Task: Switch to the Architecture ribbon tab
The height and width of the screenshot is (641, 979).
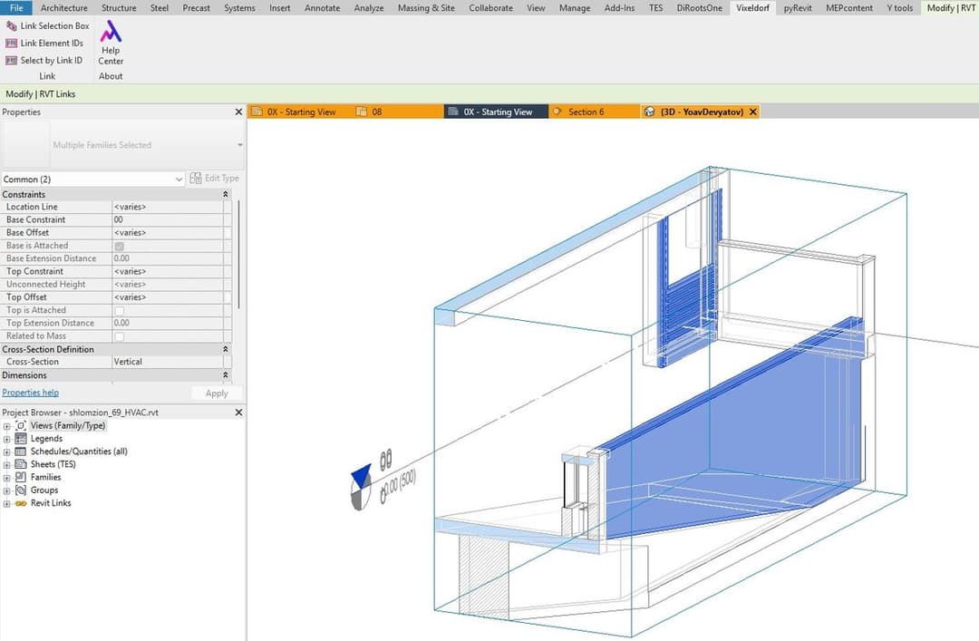Action: click(63, 7)
